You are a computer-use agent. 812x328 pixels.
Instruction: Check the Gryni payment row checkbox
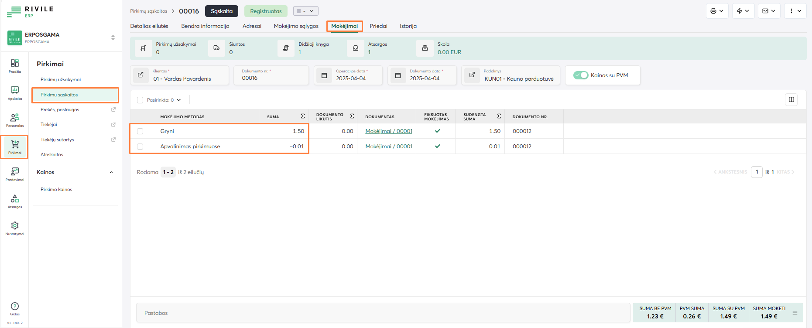140,131
